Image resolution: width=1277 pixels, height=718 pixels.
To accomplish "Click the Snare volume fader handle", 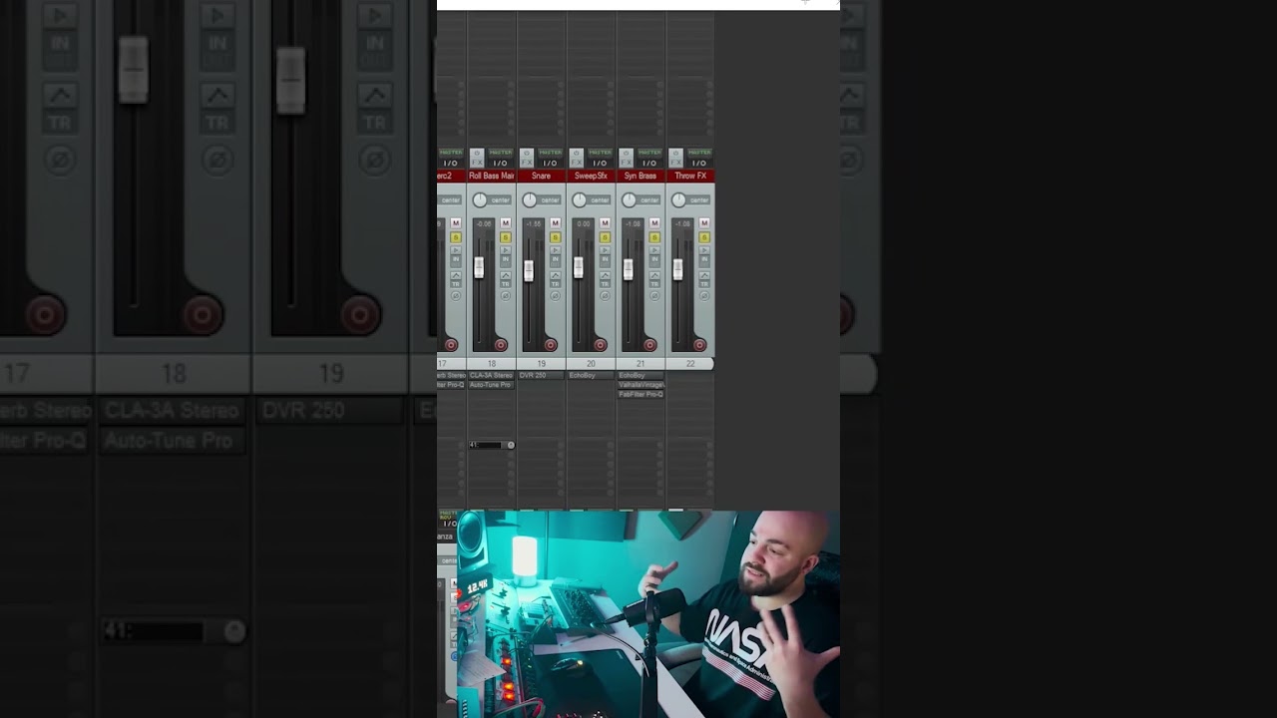I will pyautogui.click(x=529, y=269).
